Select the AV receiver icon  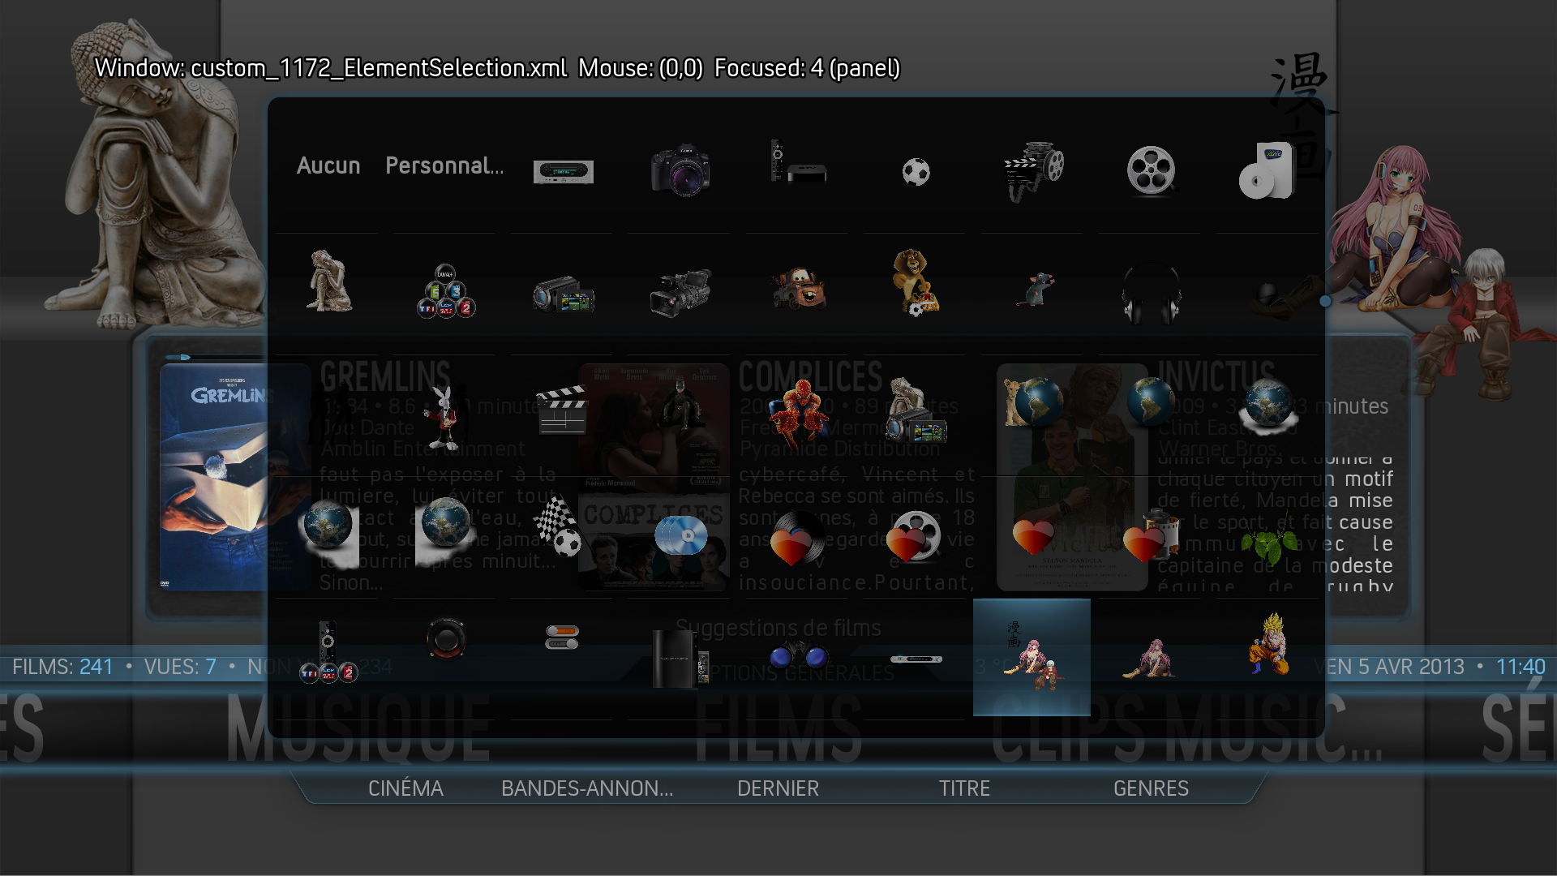[x=563, y=171]
